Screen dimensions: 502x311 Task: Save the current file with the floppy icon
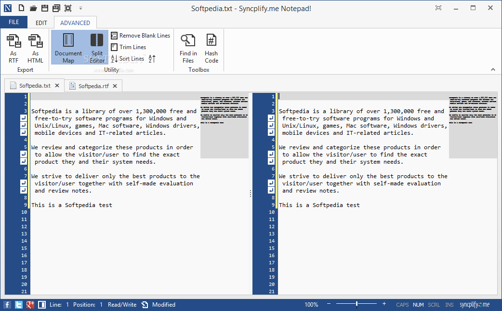pos(45,8)
